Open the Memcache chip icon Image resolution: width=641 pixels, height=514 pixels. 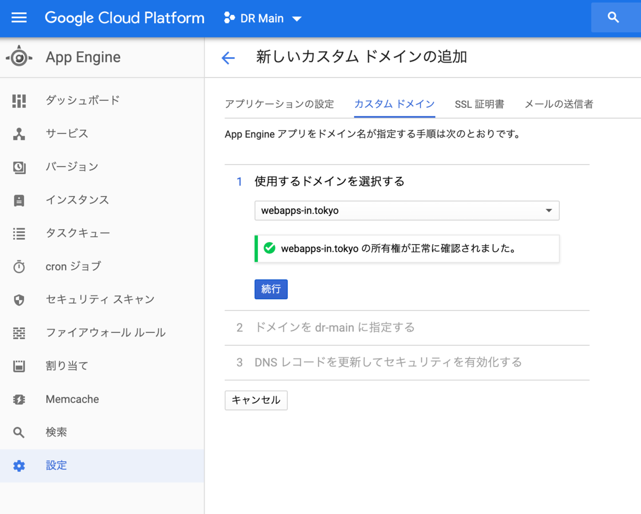[x=19, y=399]
